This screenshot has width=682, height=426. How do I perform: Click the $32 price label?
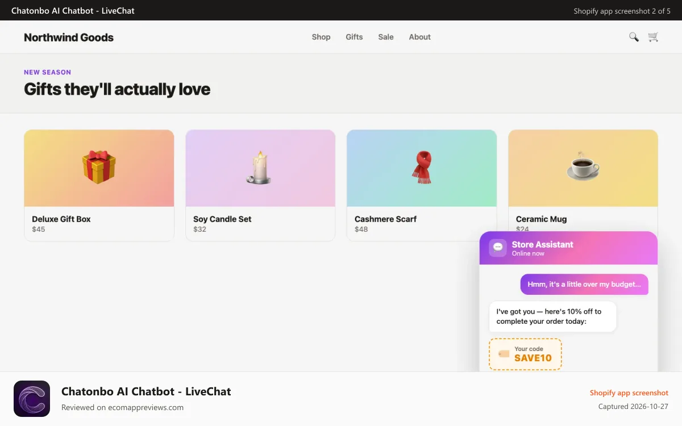click(x=199, y=229)
